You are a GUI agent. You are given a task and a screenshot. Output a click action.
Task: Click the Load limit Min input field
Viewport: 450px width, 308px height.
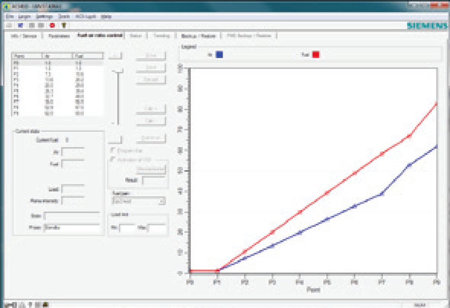[x=127, y=228]
